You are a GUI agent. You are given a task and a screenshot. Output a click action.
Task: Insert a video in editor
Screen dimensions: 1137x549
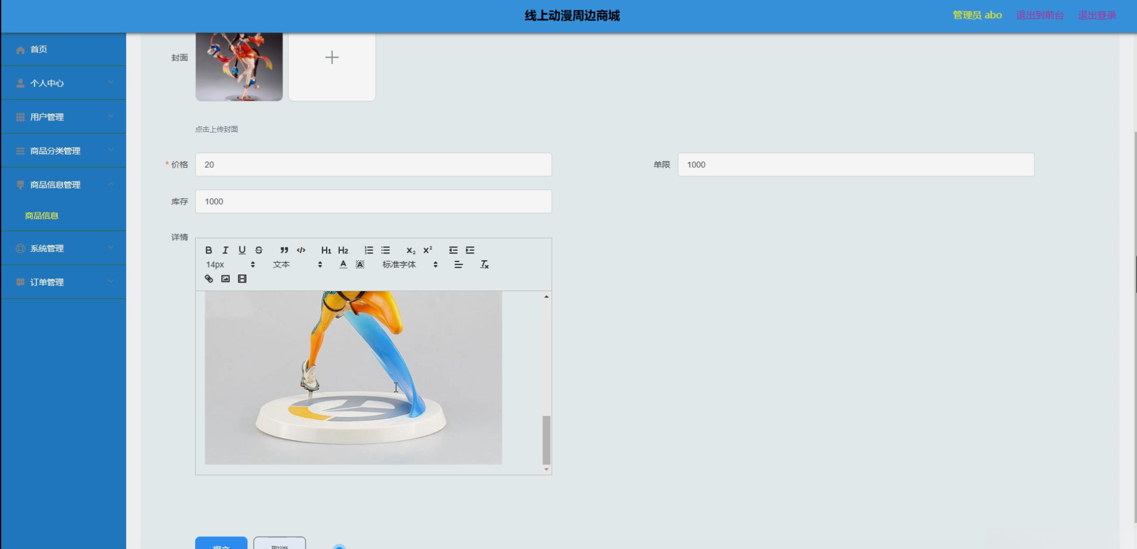point(242,279)
